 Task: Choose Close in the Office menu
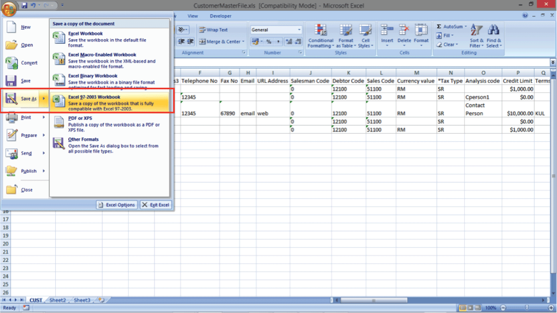25,190
